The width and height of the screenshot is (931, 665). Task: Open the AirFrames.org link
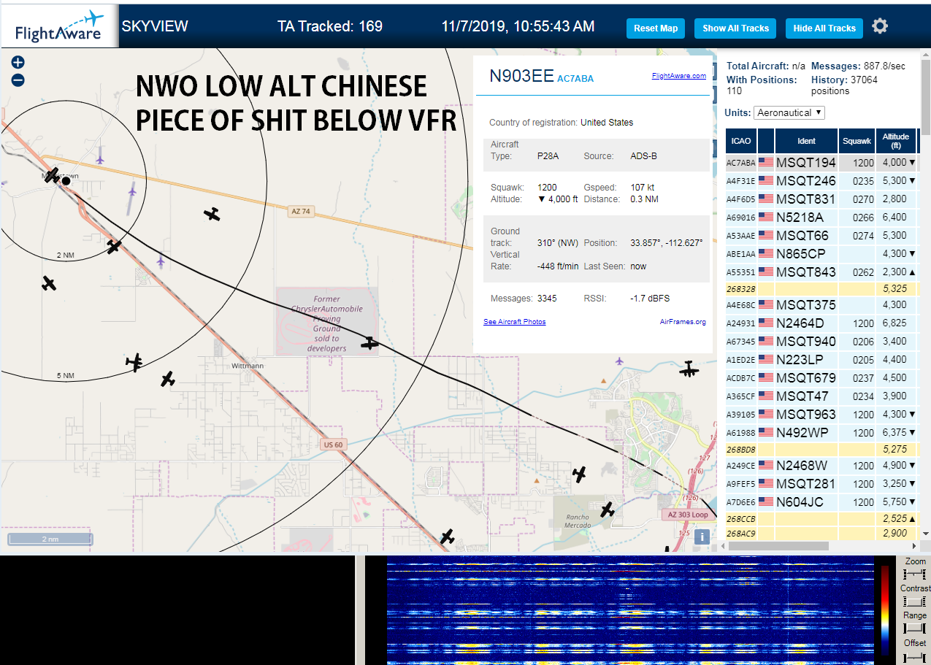click(x=683, y=322)
